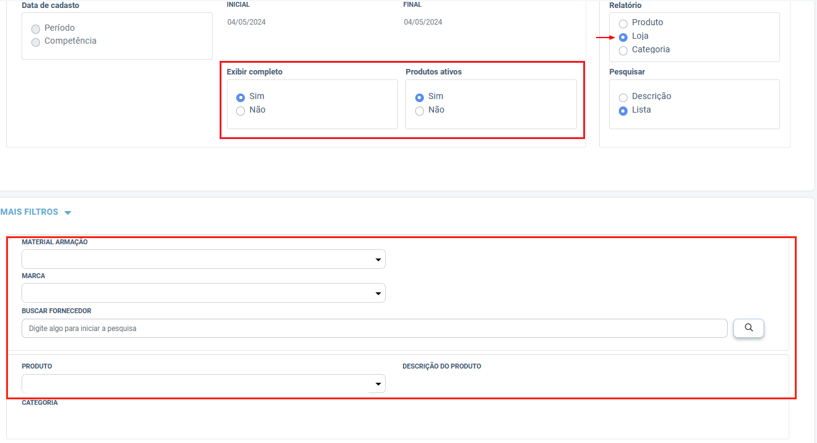817x443 pixels.
Task: Open the Marca dropdown
Action: pos(204,293)
